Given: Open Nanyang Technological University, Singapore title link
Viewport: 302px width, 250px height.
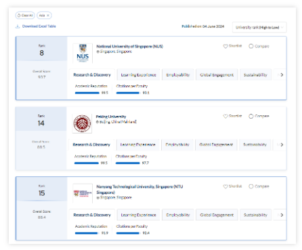Looking at the screenshot, I should pyautogui.click(x=139, y=190).
